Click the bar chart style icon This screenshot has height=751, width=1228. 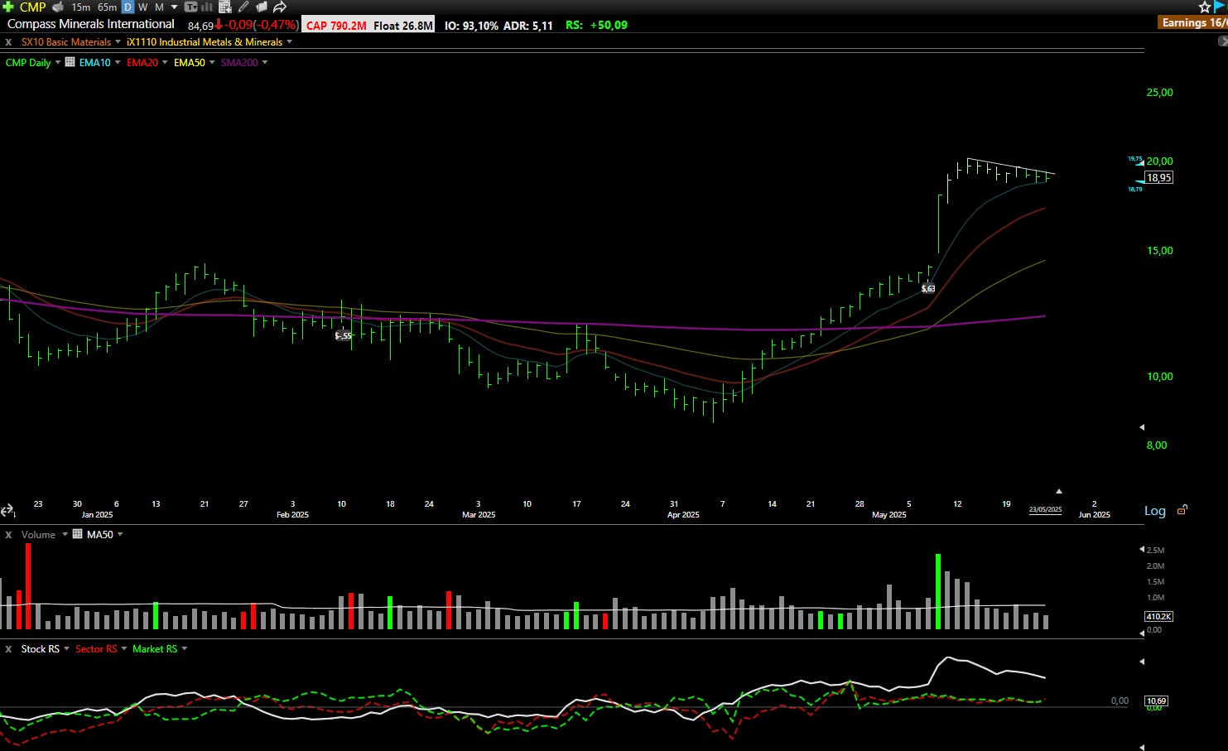[206, 7]
